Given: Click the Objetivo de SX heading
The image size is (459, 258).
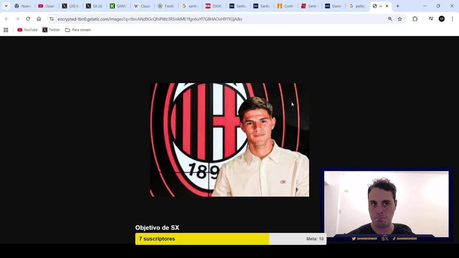Looking at the screenshot, I should [157, 228].
